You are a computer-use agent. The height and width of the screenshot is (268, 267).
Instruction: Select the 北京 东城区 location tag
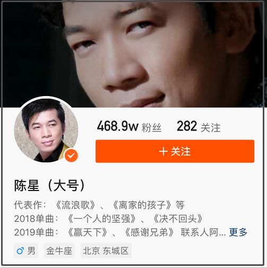[106, 251]
